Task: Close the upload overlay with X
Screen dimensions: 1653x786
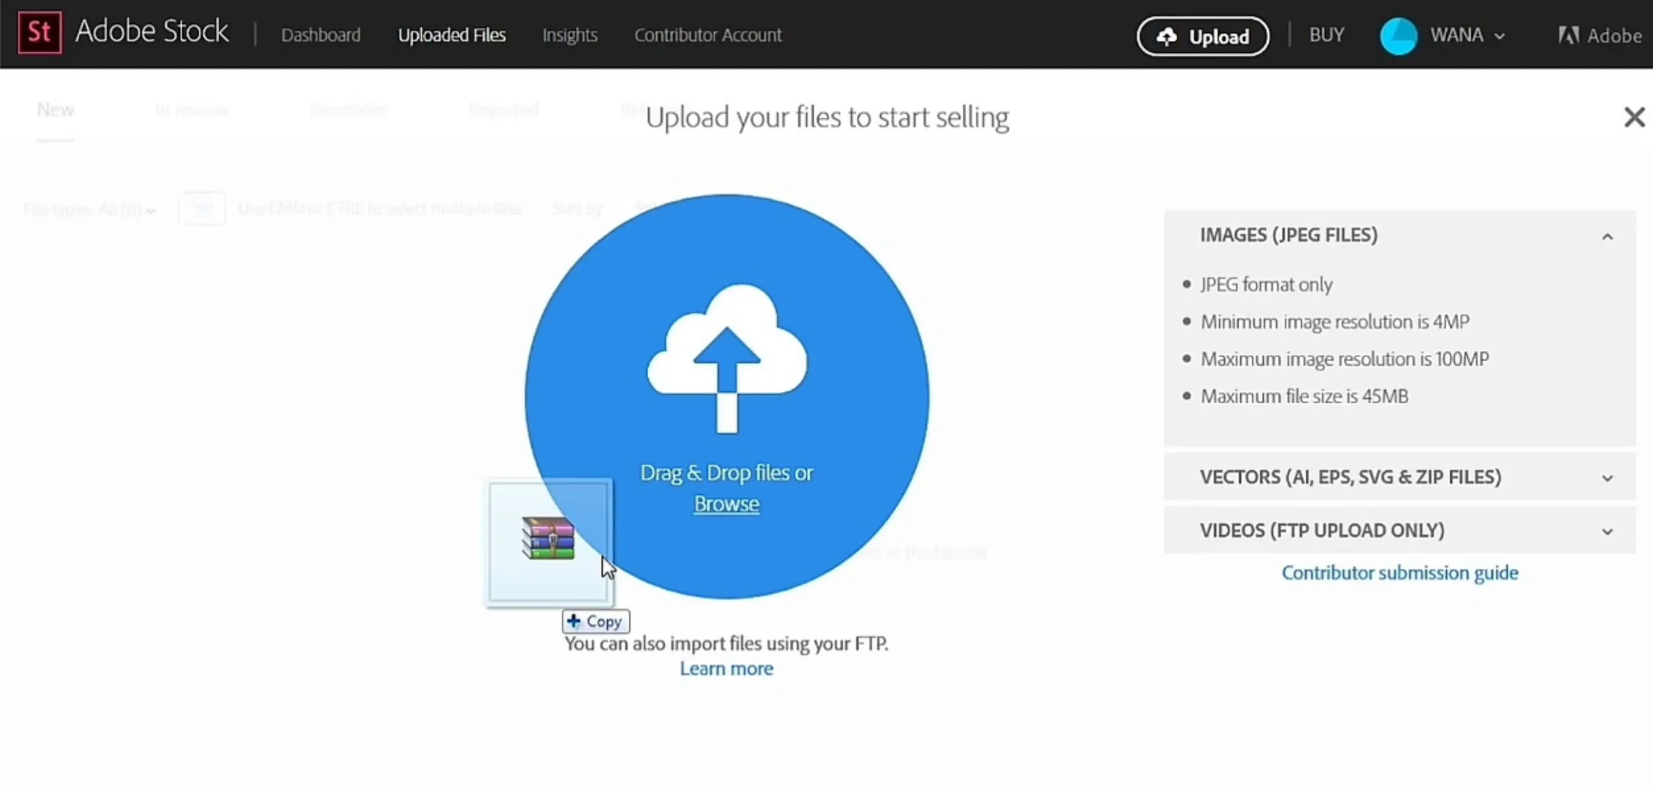Action: coord(1634,118)
